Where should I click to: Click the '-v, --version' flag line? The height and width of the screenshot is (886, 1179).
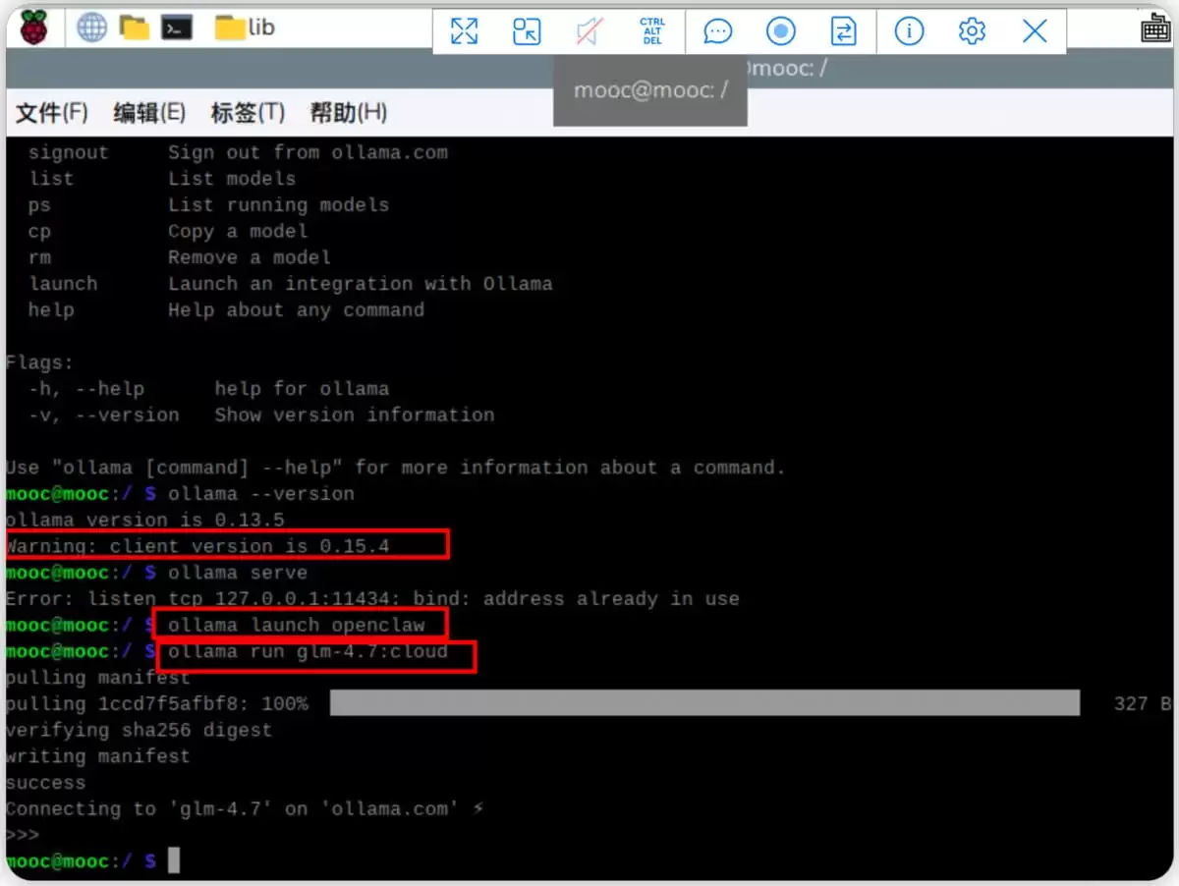point(261,415)
